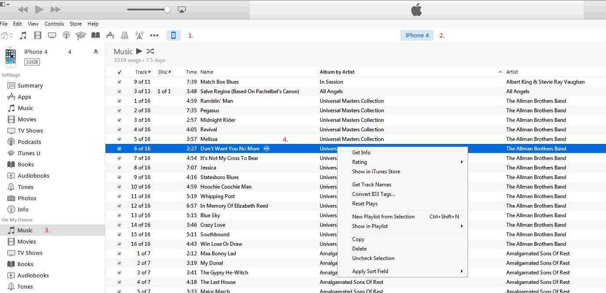Play all music with the header play icon
This screenshot has height=293, width=606.
[x=139, y=51]
